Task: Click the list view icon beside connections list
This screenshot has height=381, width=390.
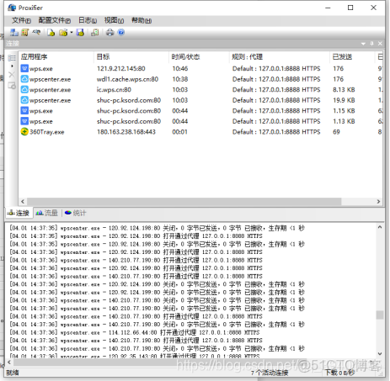Action: 12,58
